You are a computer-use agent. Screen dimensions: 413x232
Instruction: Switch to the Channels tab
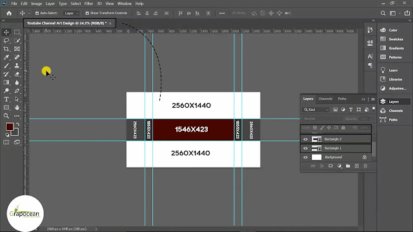click(325, 99)
